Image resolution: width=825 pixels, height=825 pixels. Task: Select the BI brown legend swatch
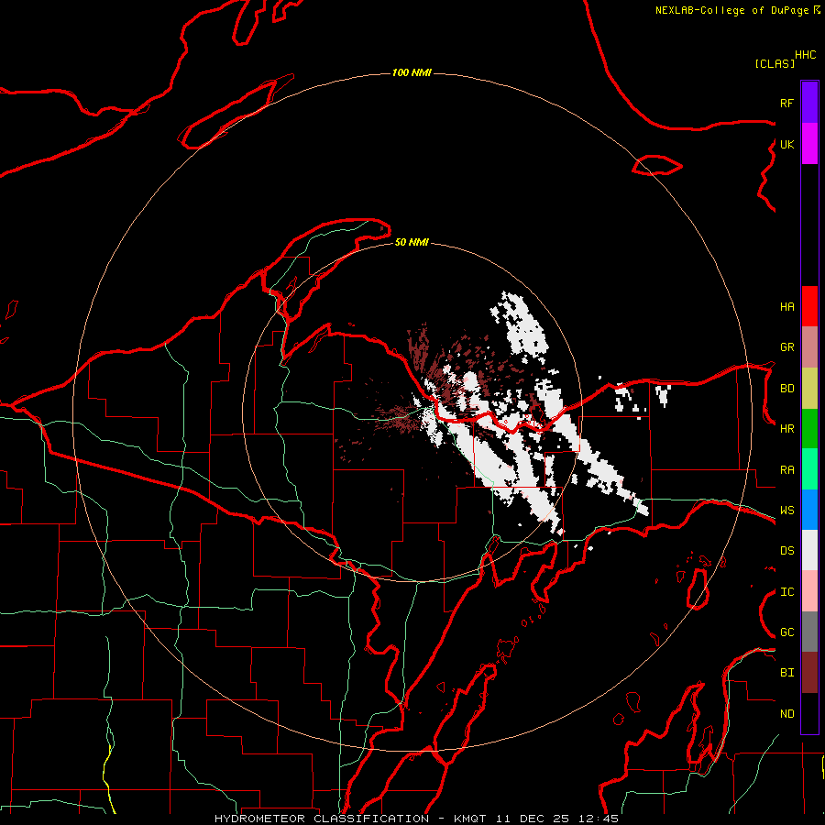tap(809, 673)
